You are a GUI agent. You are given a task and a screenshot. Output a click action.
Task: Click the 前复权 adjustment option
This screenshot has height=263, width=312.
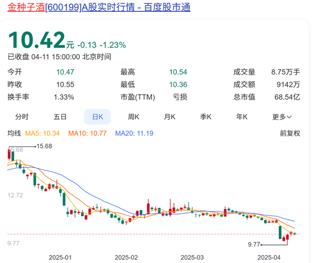290,133
